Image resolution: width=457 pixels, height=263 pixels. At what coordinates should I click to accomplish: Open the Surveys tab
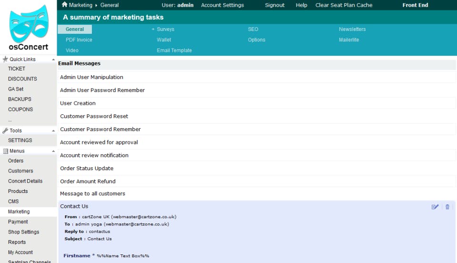(x=165, y=29)
